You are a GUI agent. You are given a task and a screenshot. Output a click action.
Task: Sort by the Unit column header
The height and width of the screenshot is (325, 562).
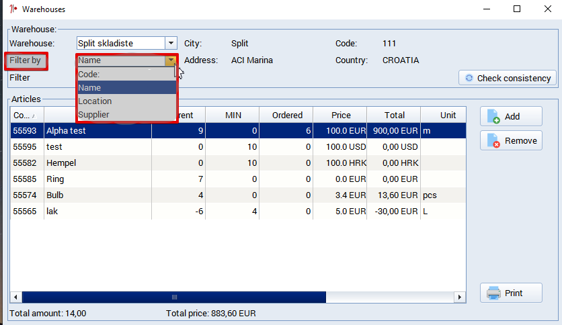(444, 115)
